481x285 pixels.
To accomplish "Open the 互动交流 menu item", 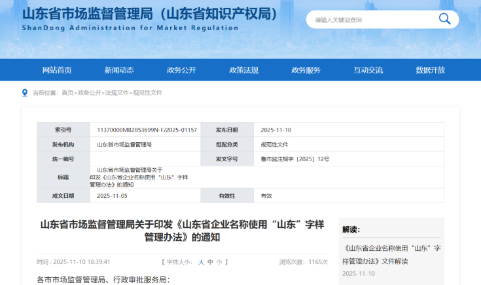I will [368, 70].
